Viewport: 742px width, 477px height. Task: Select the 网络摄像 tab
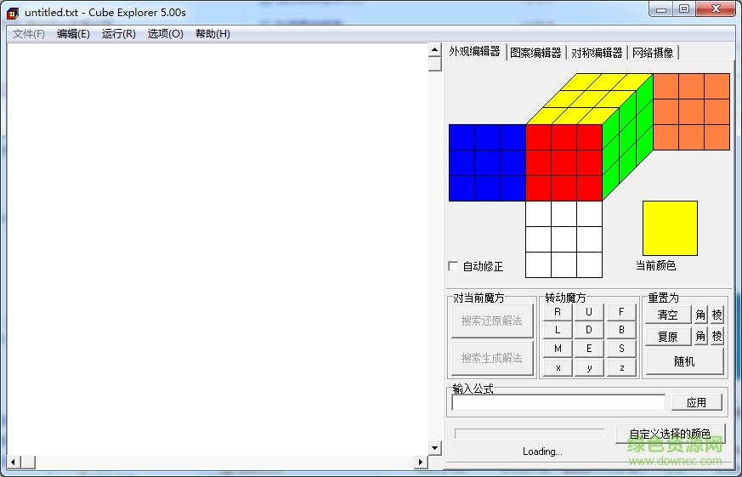[x=652, y=53]
